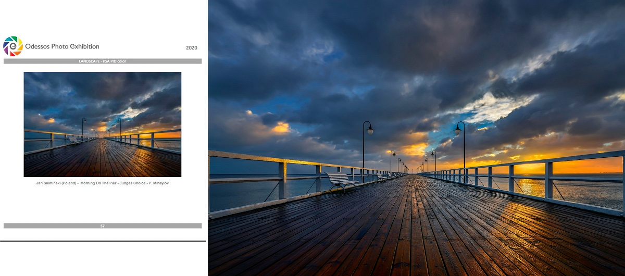Screen dimensions: 625x276
Task: Click the 'LANDSCAPE - PSA PID color' header bar
Action: click(103, 61)
